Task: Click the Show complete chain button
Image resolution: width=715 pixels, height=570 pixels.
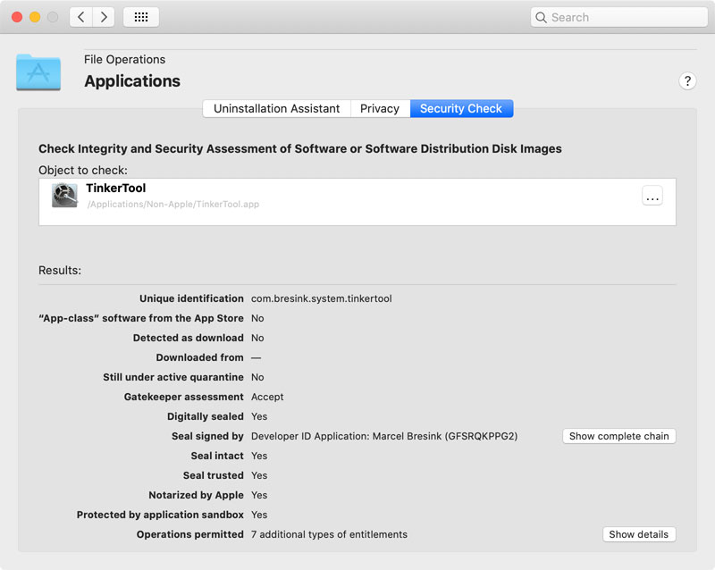Action: point(618,436)
